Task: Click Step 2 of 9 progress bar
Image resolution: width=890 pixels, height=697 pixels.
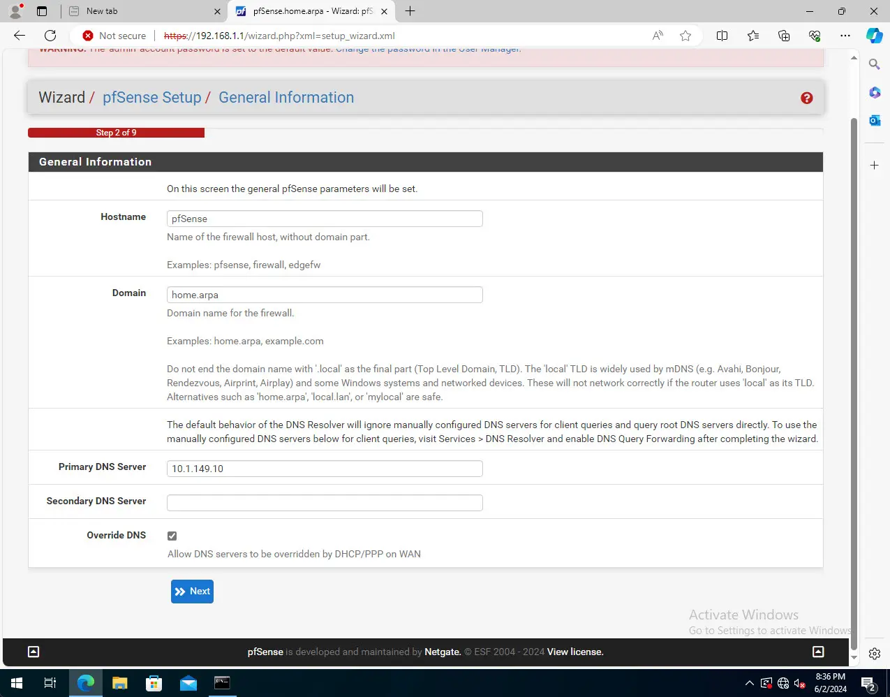Action: [x=116, y=133]
